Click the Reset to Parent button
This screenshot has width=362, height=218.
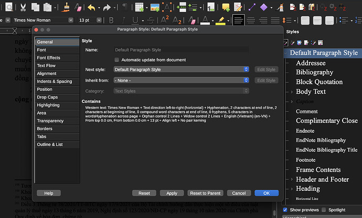click(205, 193)
